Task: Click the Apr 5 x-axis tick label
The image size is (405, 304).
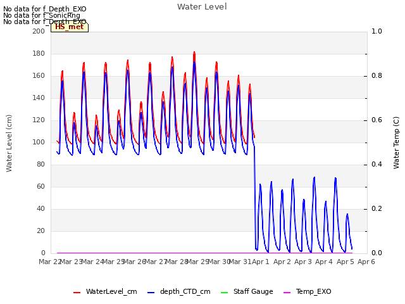Action: tap(345, 262)
